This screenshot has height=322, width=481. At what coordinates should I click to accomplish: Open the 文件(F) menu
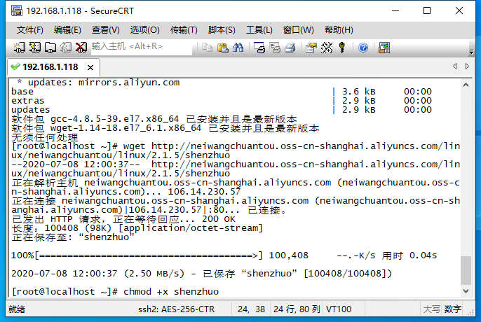tap(29, 30)
